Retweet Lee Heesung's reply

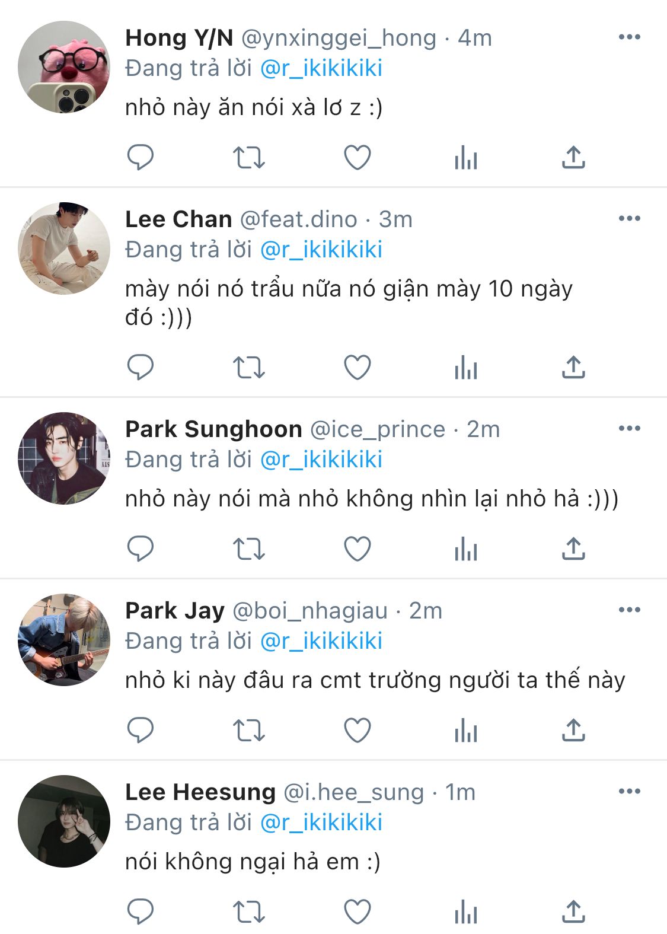tap(248, 912)
